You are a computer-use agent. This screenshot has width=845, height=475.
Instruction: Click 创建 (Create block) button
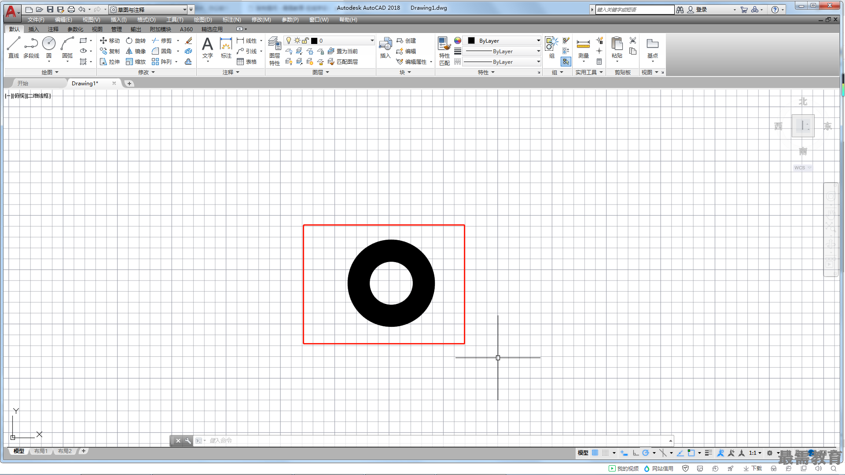(406, 40)
